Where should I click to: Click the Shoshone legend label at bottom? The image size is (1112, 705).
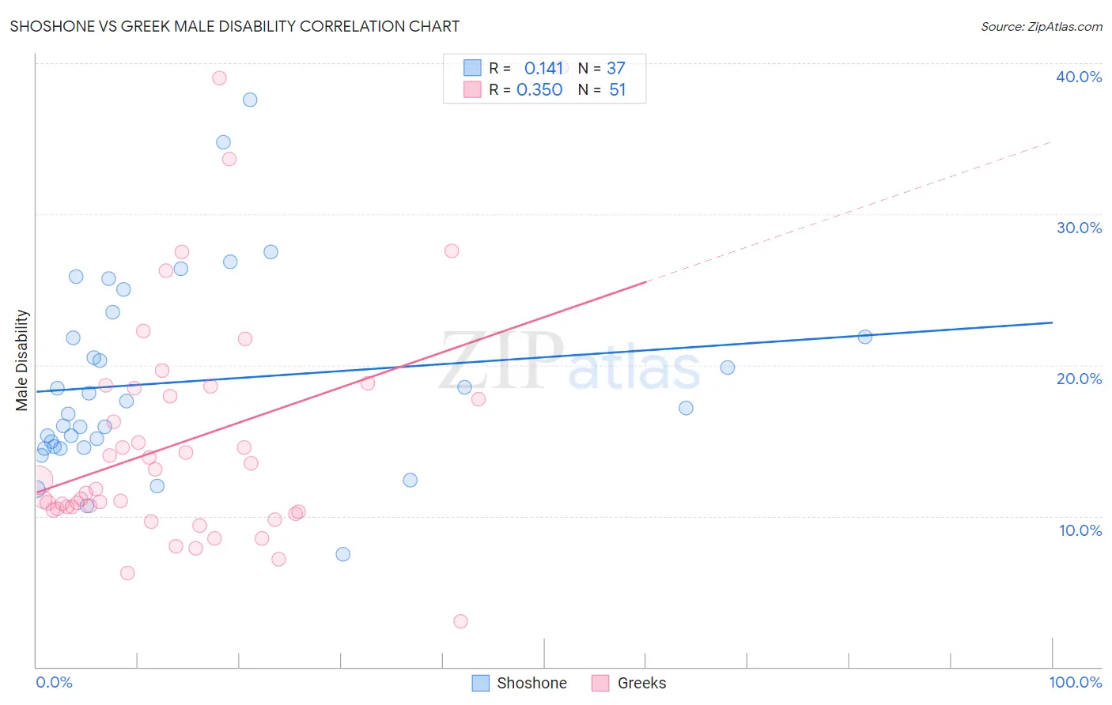tap(531, 683)
